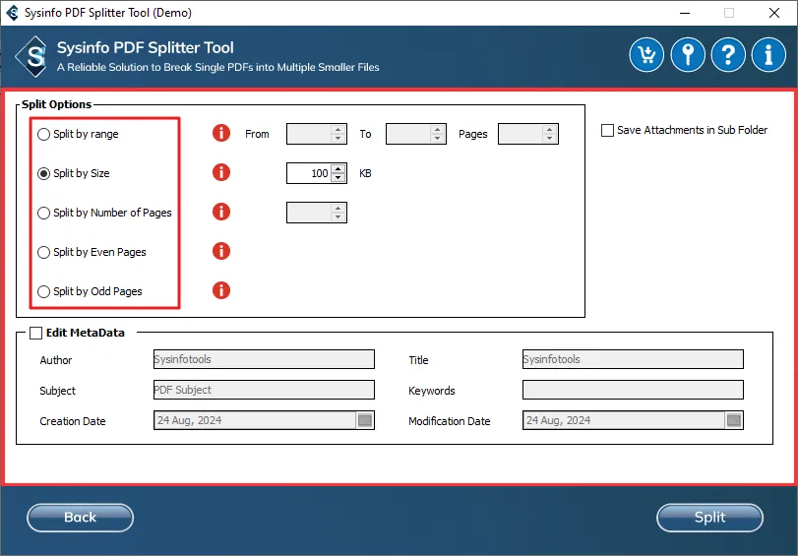Increase the KB size value

[338, 168]
